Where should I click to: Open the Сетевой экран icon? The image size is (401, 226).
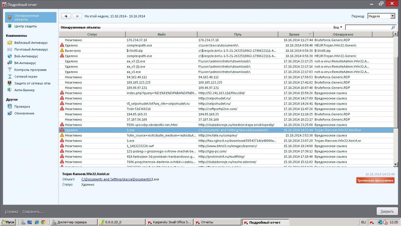pos(10,77)
